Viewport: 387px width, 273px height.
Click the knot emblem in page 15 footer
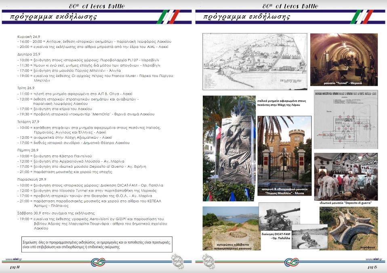click(x=292, y=262)
